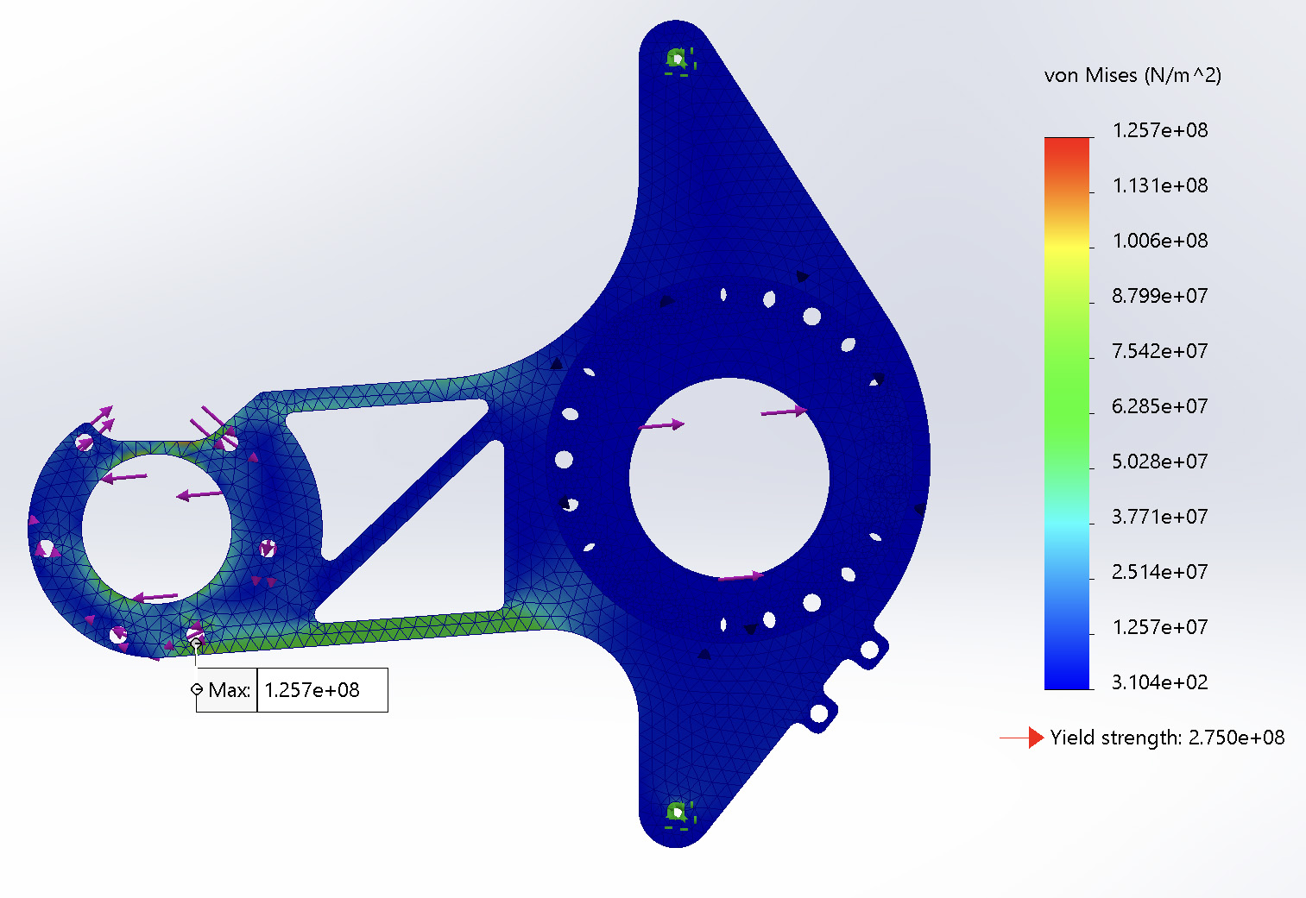This screenshot has width=1306, height=898.
Task: Click the Yield strength: 2.750e+08 text
Action: [1167, 738]
